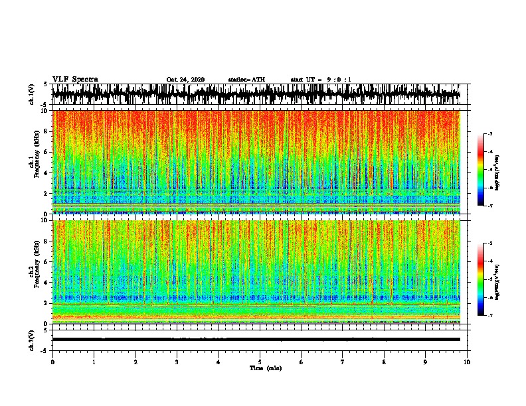Click the "VLF Spectra" title text

[75, 80]
